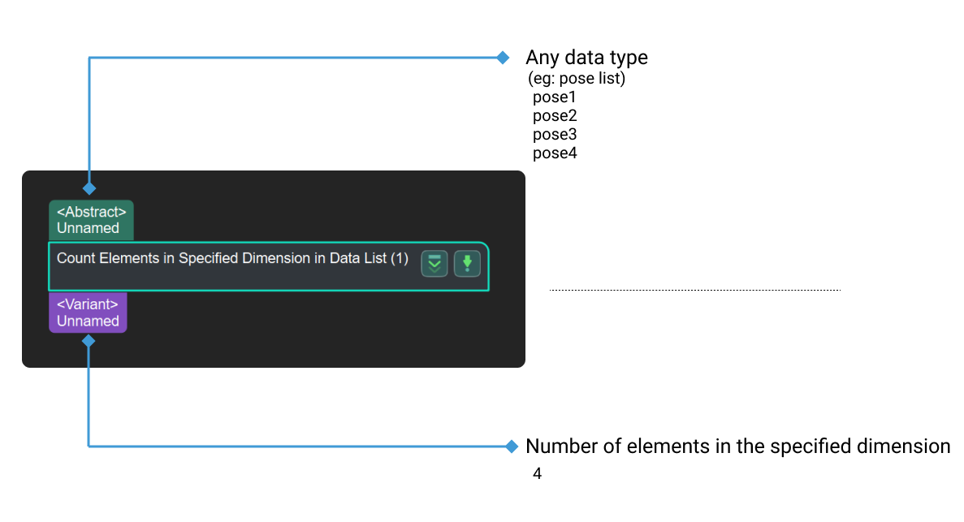Select the pose3 list entry
The height and width of the screenshot is (522, 964).
555,134
